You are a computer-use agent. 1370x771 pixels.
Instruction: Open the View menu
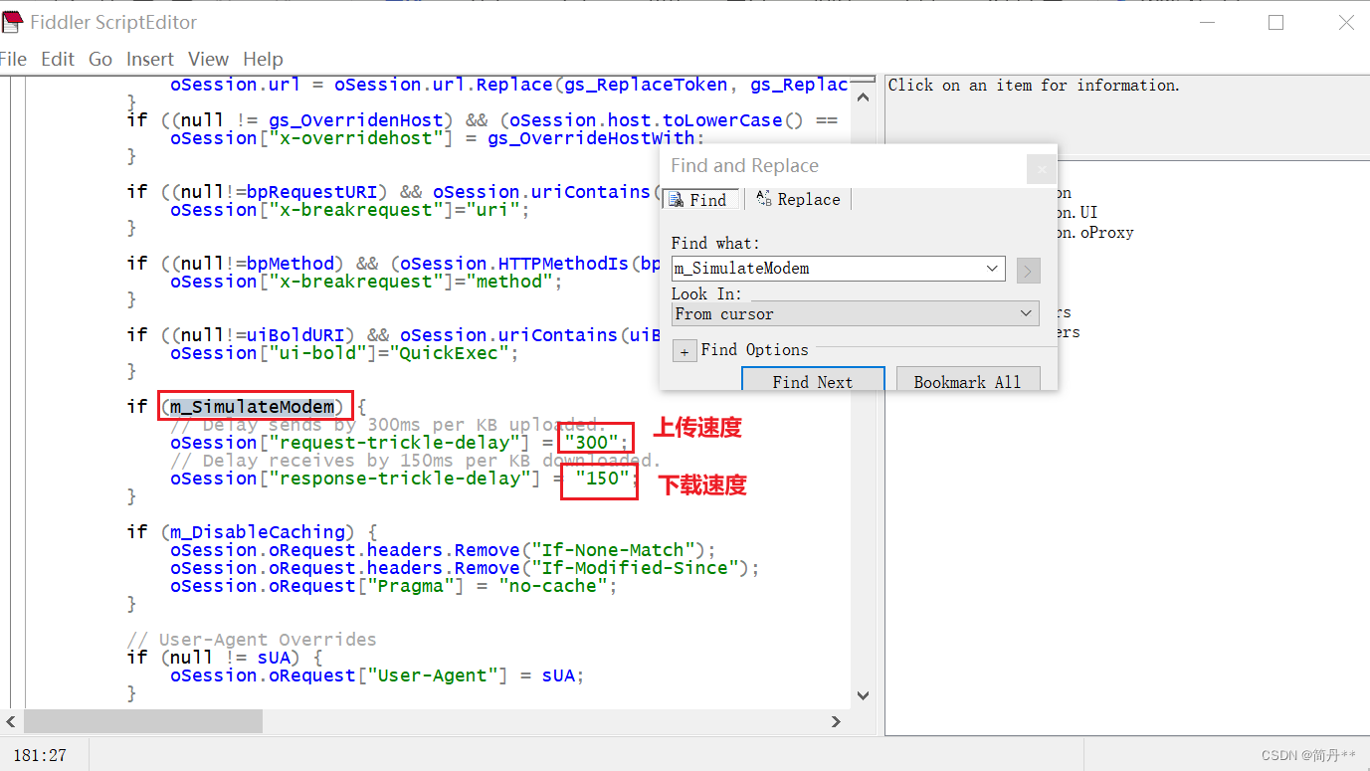pos(209,59)
